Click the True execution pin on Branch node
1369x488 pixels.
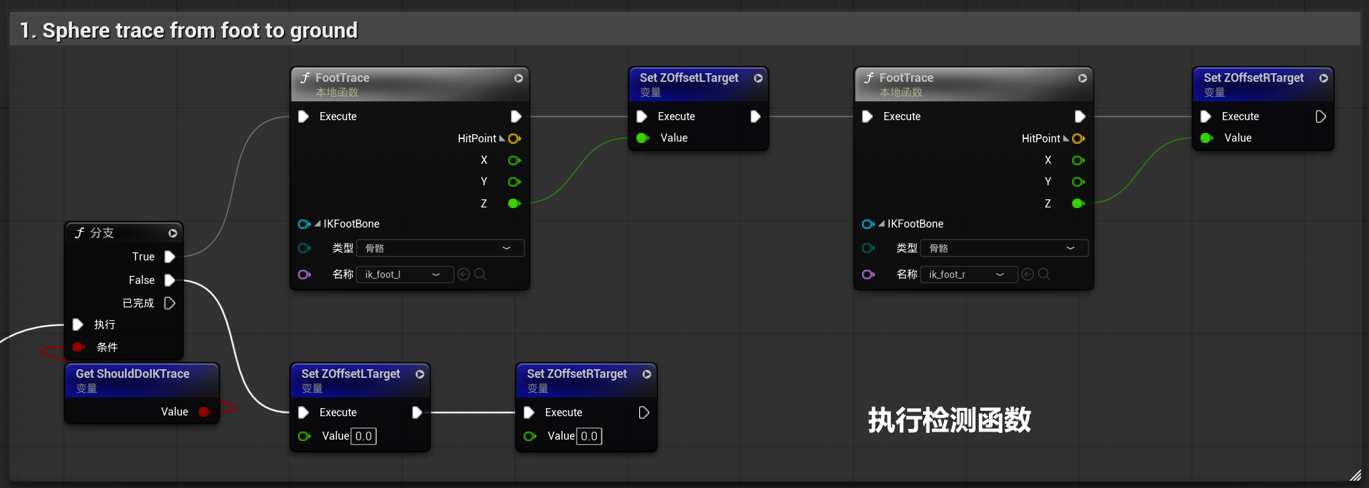pos(170,256)
